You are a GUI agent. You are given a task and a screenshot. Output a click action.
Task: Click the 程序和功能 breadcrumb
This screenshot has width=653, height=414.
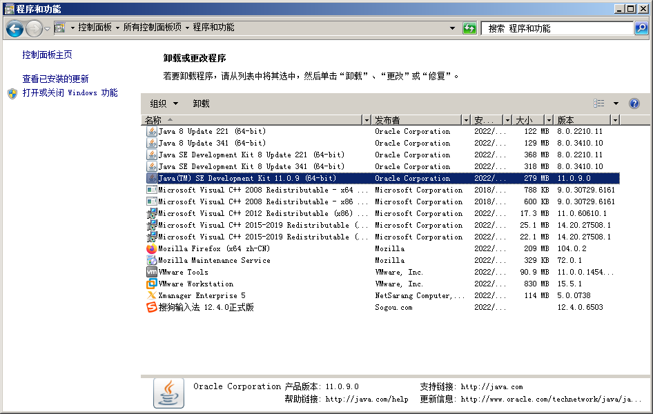click(x=213, y=28)
